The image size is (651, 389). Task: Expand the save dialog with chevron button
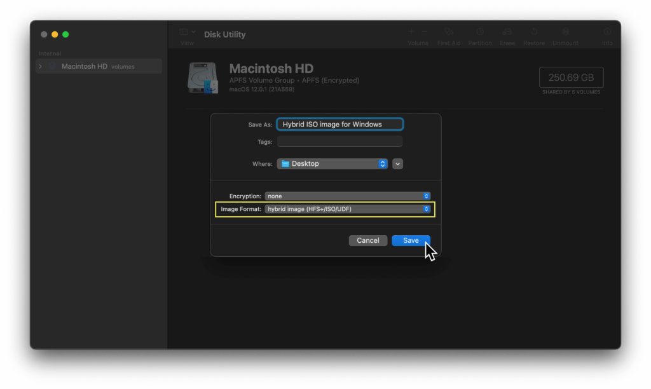pos(397,163)
